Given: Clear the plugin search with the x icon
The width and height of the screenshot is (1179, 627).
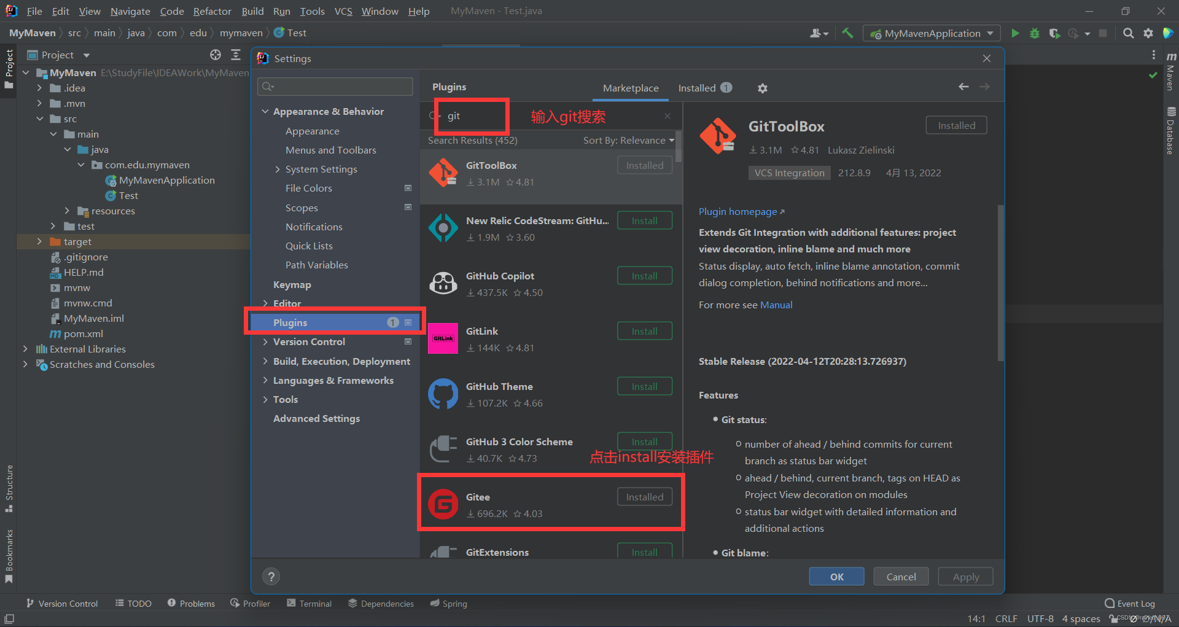Looking at the screenshot, I should (667, 116).
